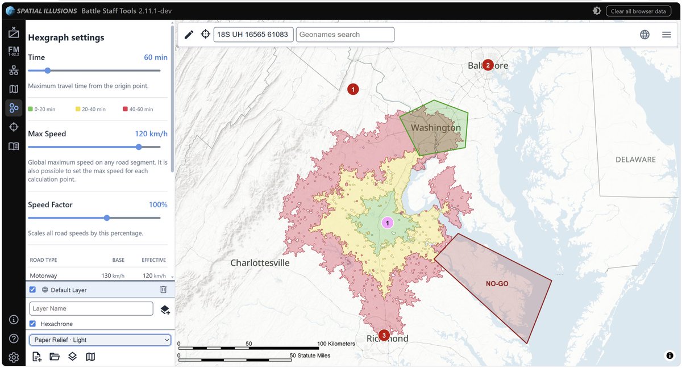Click red marker 1 on map
This screenshot has height=368, width=682.
click(x=353, y=89)
